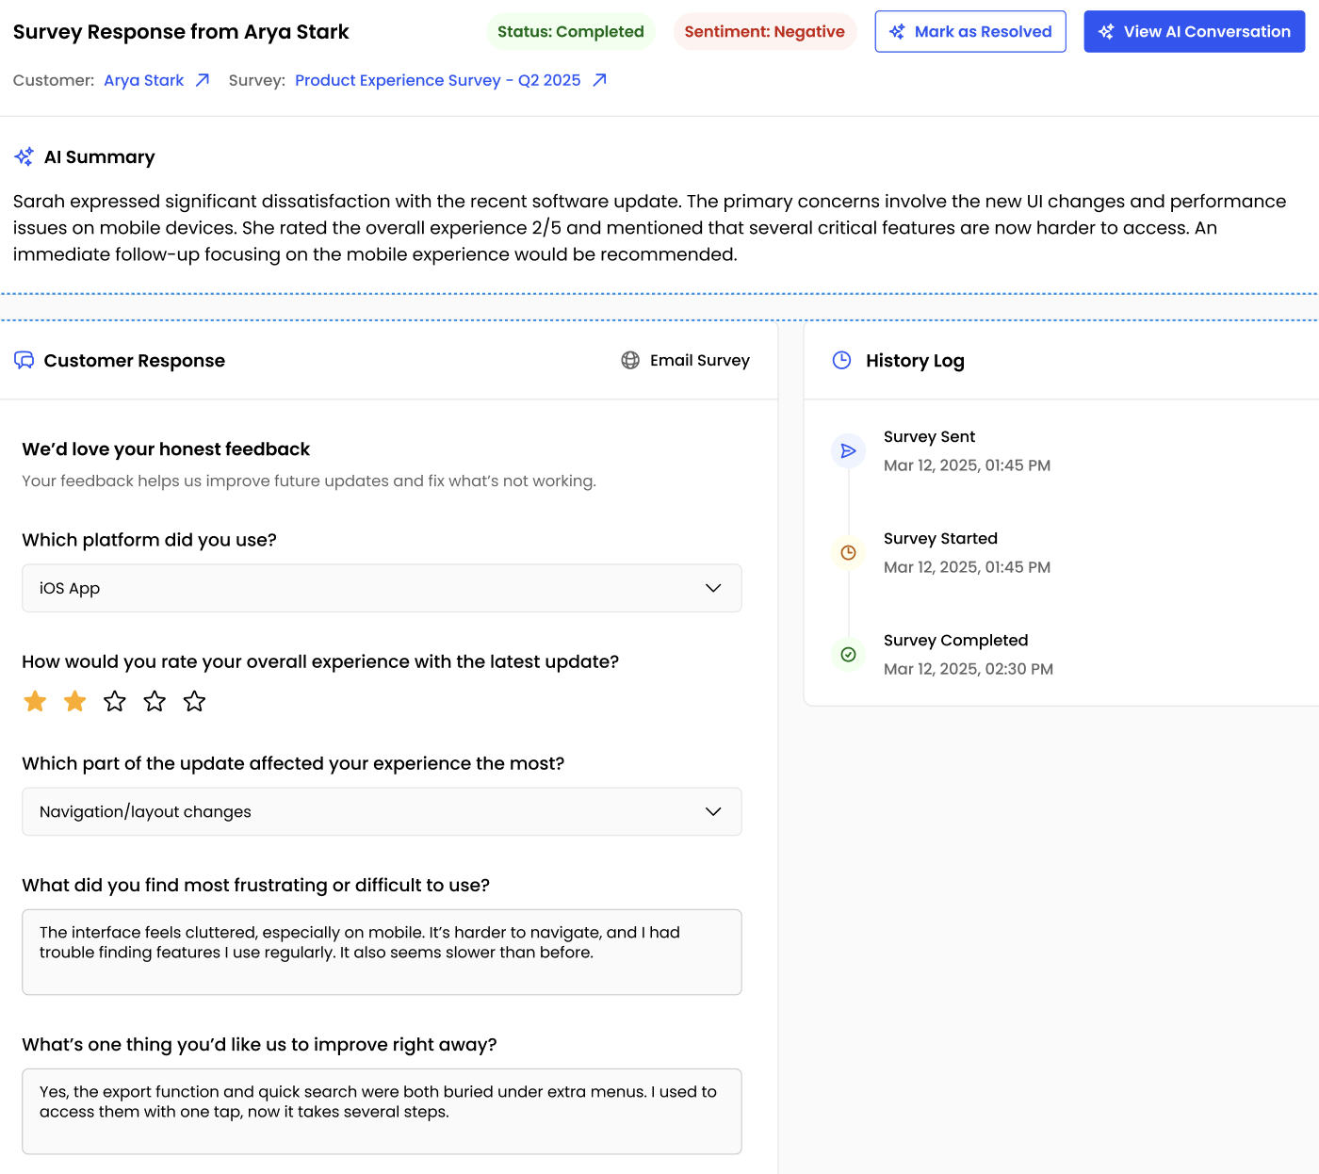Click the Sentiment: Negative badge
Screen dimensions: 1319x1174
pyautogui.click(x=764, y=30)
